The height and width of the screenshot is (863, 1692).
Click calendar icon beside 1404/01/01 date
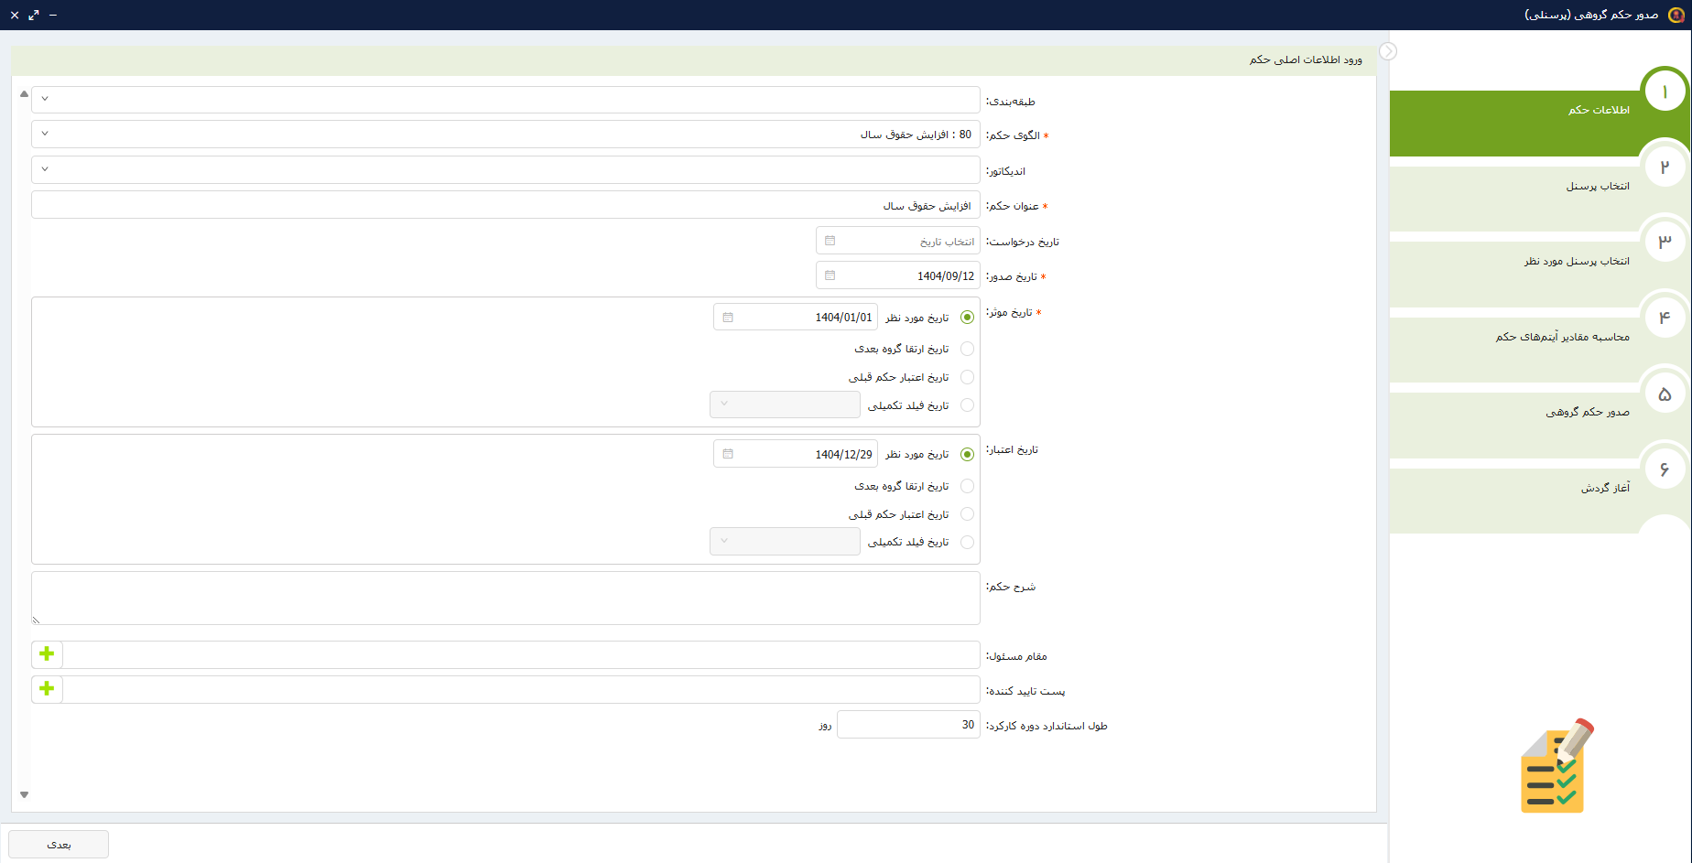coord(728,318)
